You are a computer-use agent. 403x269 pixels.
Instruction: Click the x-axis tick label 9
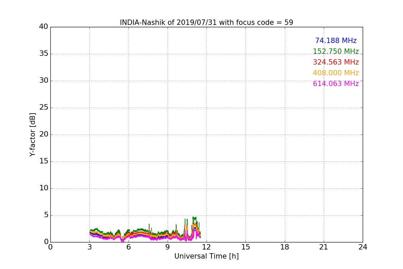[x=168, y=247]
